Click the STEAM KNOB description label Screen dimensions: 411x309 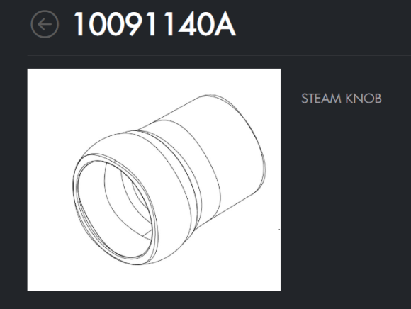[x=342, y=99]
